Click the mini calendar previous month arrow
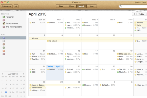Screen dimensions: 147x98 pyautogui.click(x=2, y=74)
